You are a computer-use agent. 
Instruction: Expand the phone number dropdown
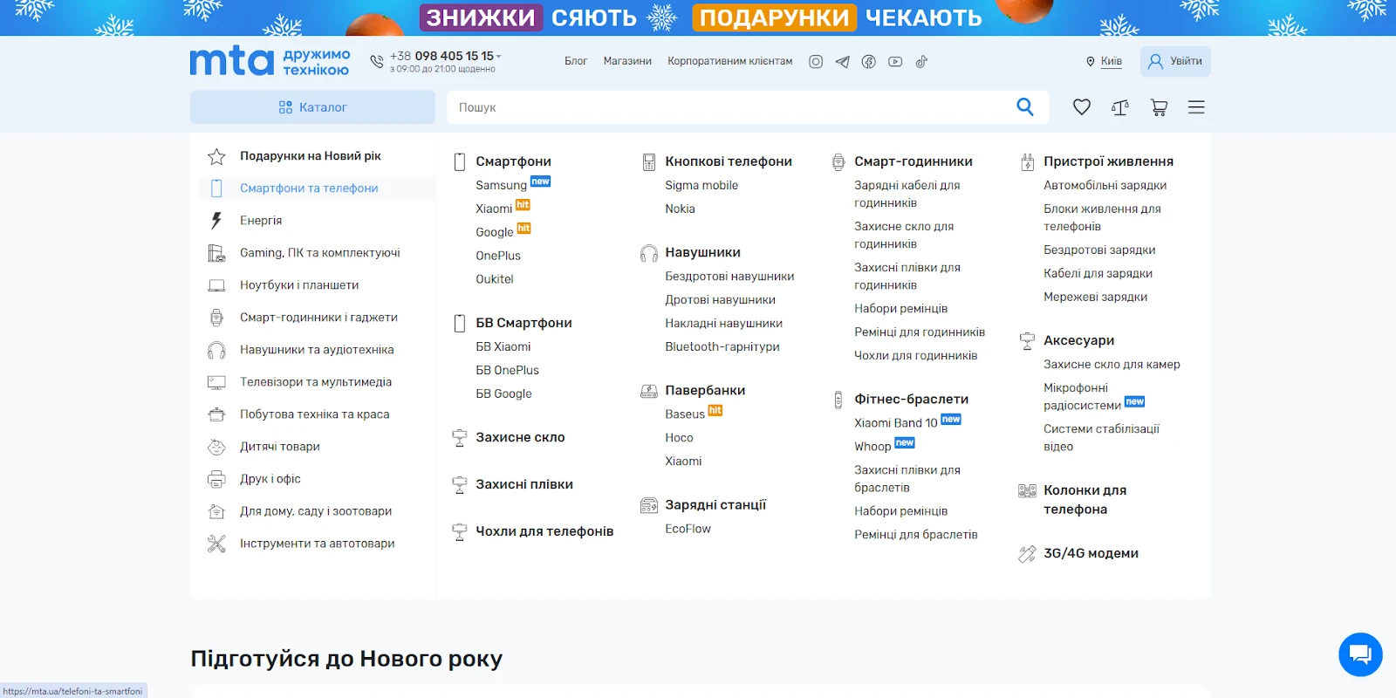coord(499,57)
